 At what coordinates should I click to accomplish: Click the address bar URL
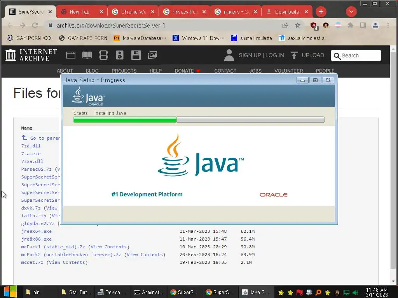point(111,25)
